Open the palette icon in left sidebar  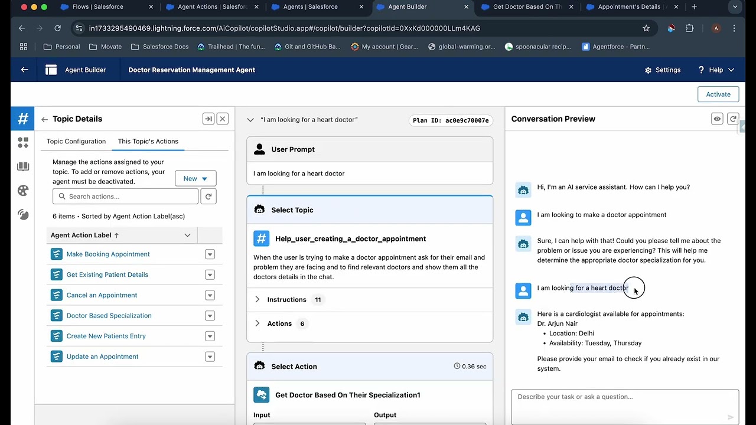pos(23,191)
